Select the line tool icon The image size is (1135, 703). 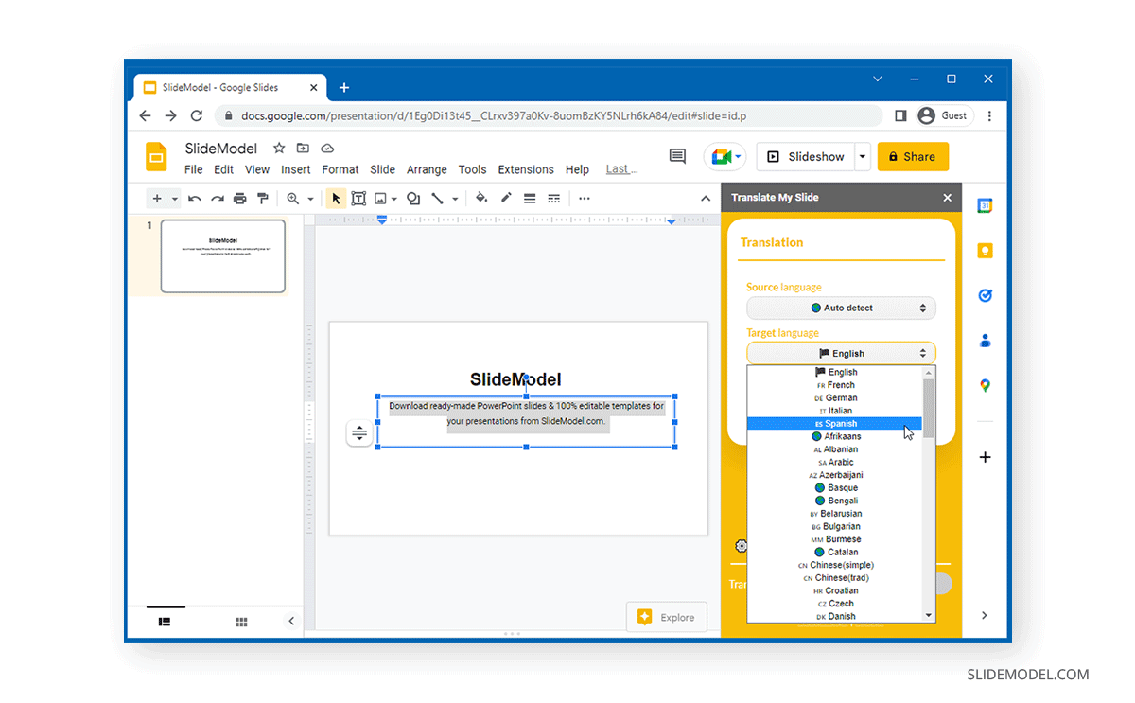pos(438,199)
